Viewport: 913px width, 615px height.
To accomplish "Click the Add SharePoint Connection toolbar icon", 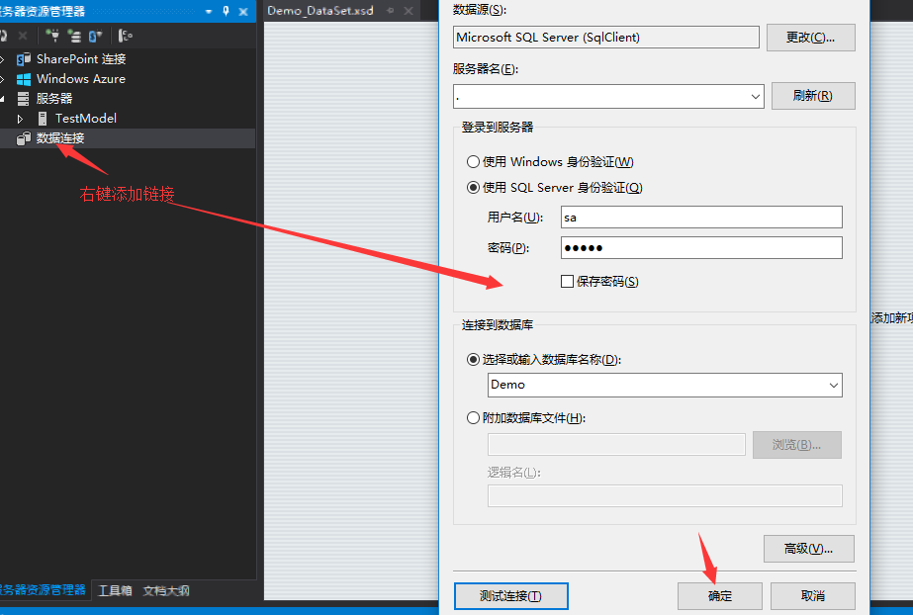I will (96, 36).
